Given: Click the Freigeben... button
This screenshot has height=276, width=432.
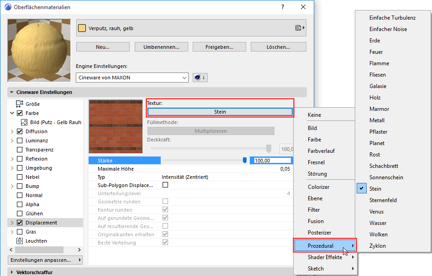Looking at the screenshot, I should 219,47.
